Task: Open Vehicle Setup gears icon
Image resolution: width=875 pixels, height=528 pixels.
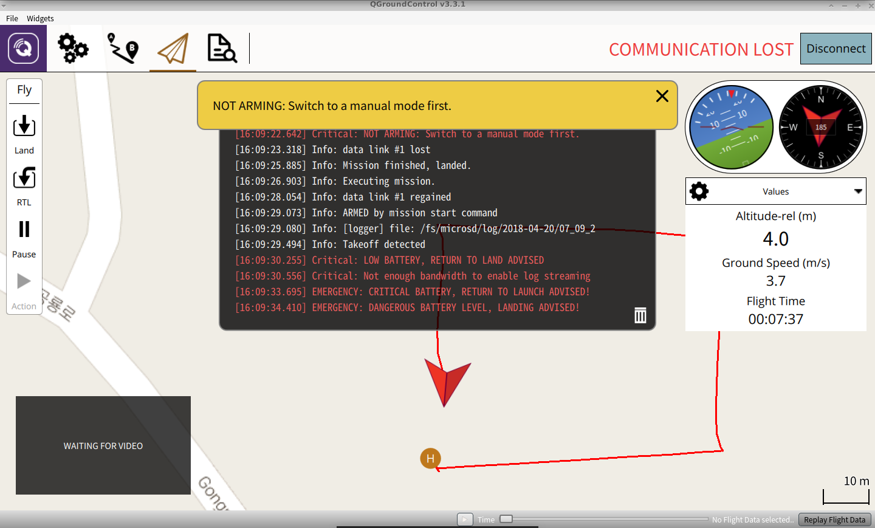Action: [73, 49]
